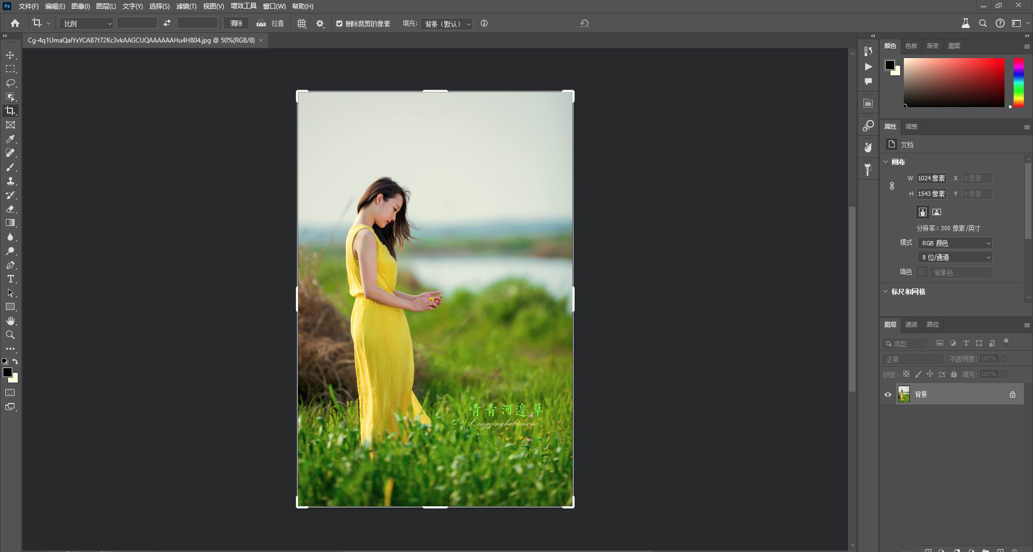Screen dimensions: 1033x552
Task: Open the 文件(F) menu
Action: pos(29,6)
